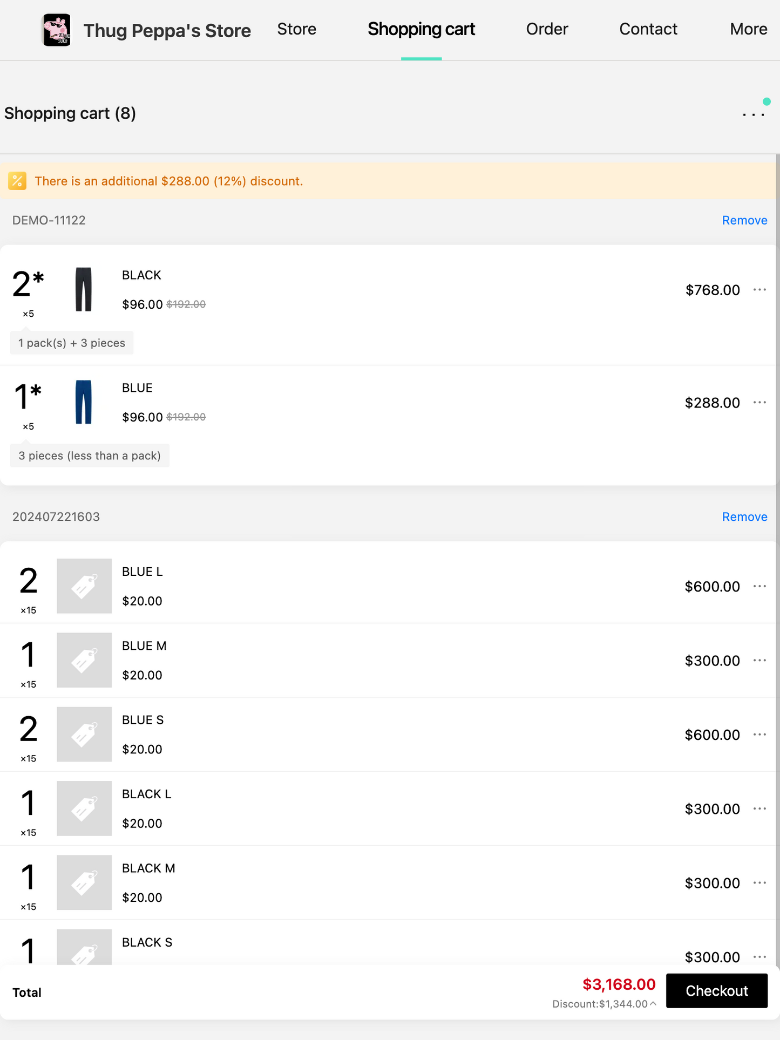The width and height of the screenshot is (780, 1040).
Task: Remove the DEMO-11122 product group
Action: click(744, 220)
